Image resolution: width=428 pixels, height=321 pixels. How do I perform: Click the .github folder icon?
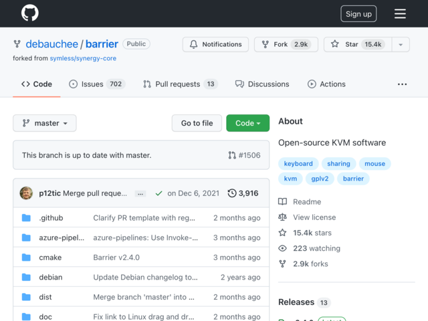(x=26, y=218)
